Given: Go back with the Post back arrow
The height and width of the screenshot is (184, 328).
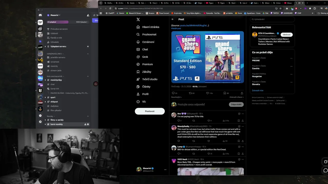Looking at the screenshot, I should [173, 19].
